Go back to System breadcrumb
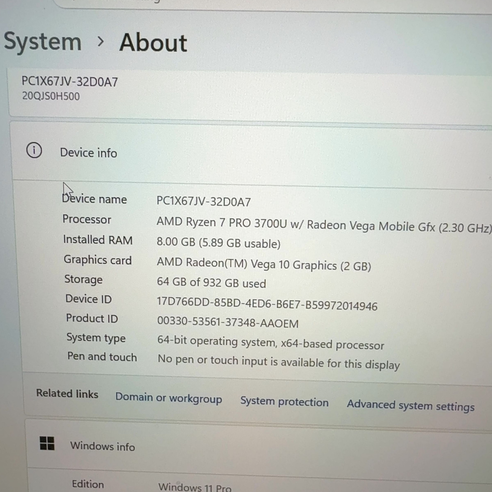This screenshot has height=492, width=492. [x=42, y=42]
